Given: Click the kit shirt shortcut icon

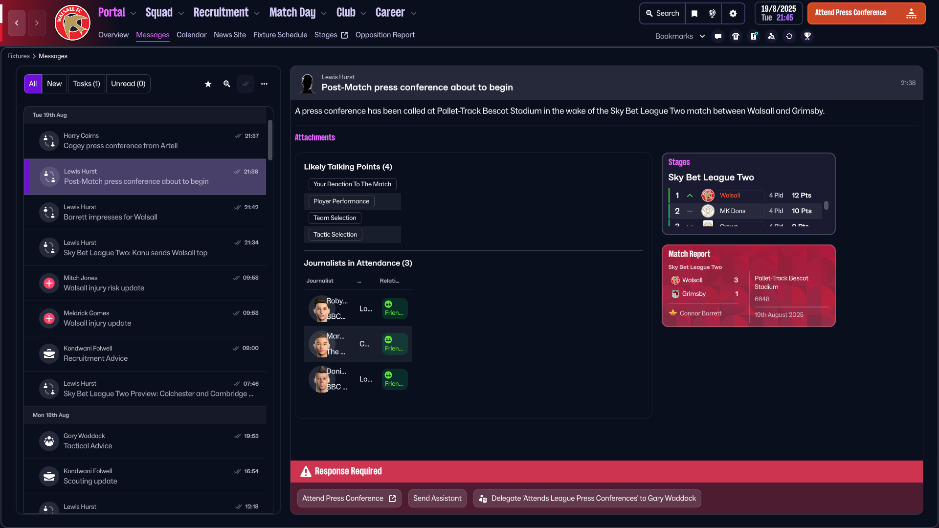Looking at the screenshot, I should (736, 36).
